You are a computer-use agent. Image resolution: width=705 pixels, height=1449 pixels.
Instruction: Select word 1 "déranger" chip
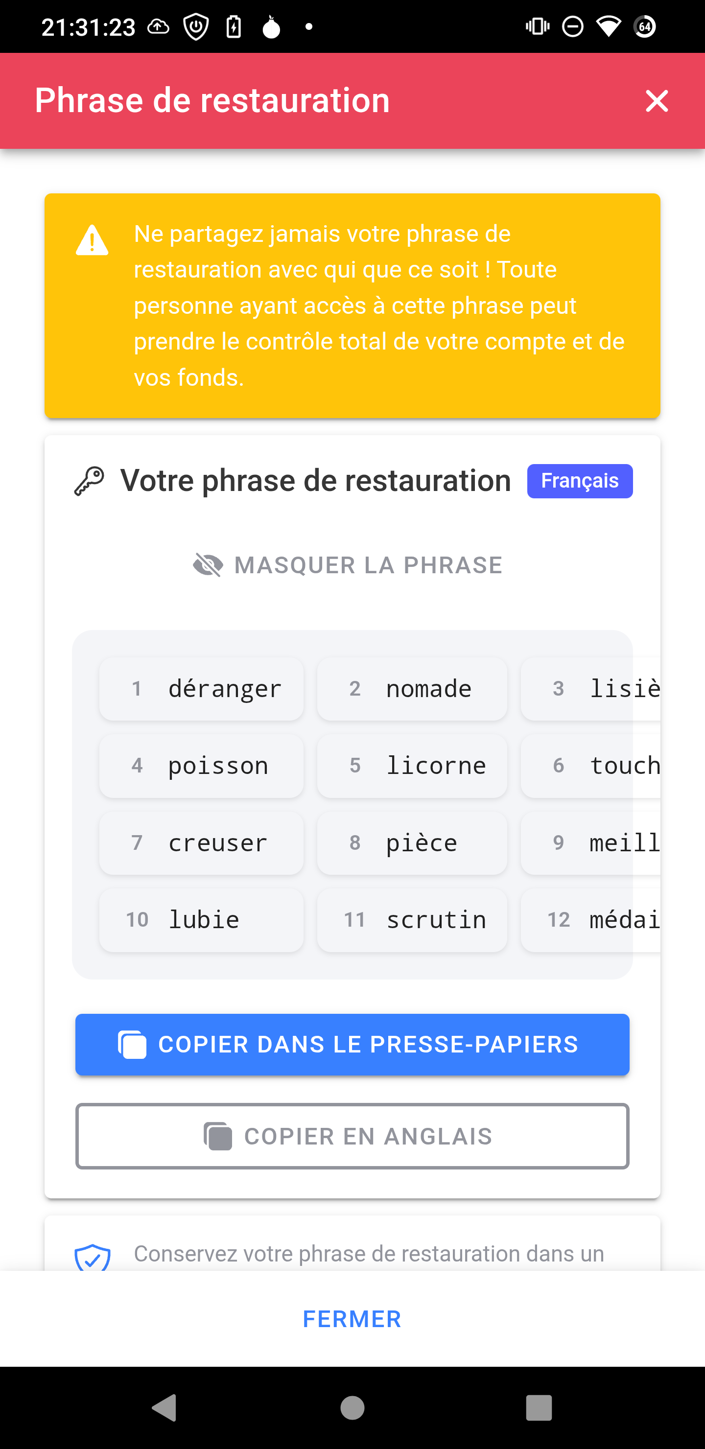[201, 689]
